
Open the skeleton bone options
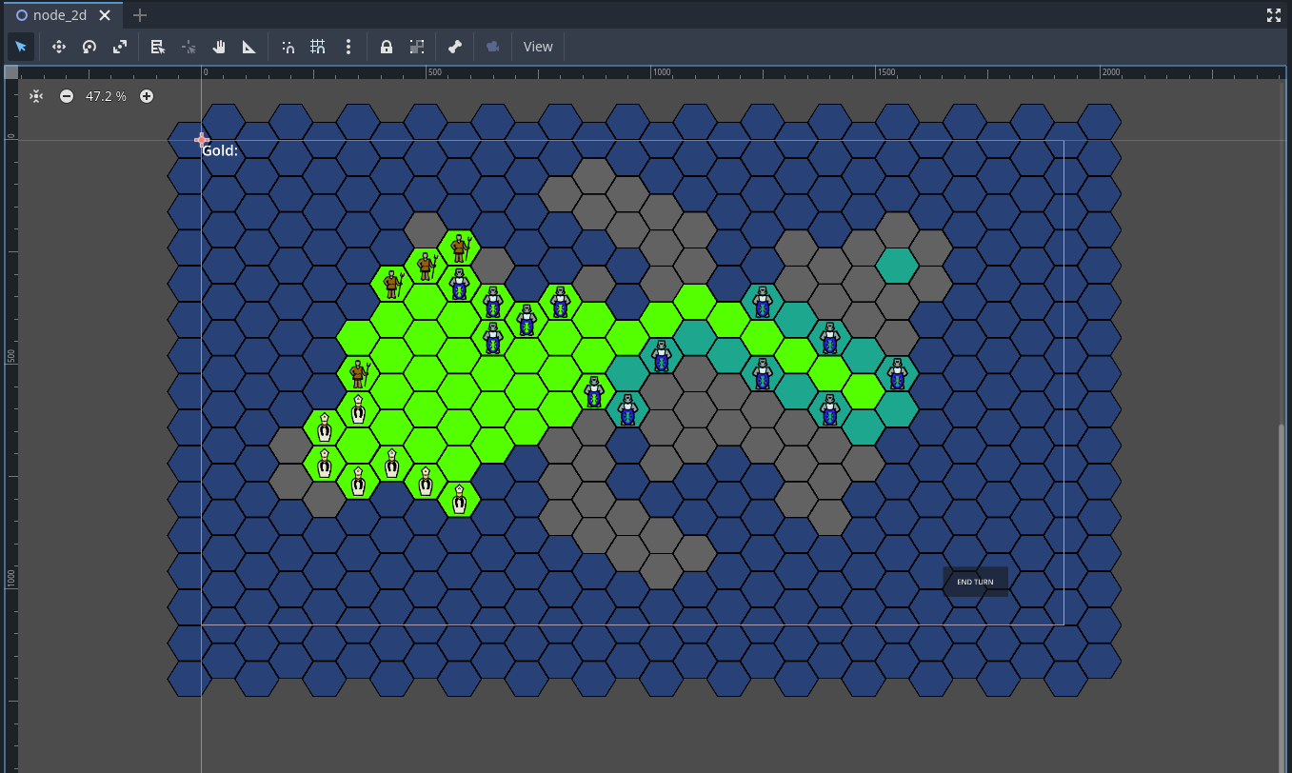tap(455, 47)
